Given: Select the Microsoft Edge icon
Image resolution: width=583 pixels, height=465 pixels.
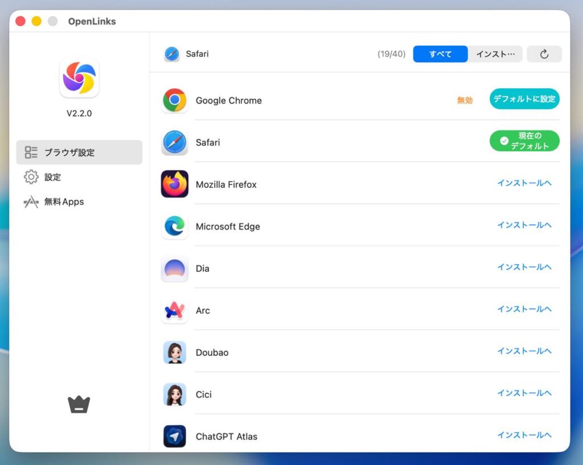Looking at the screenshot, I should click(x=174, y=227).
